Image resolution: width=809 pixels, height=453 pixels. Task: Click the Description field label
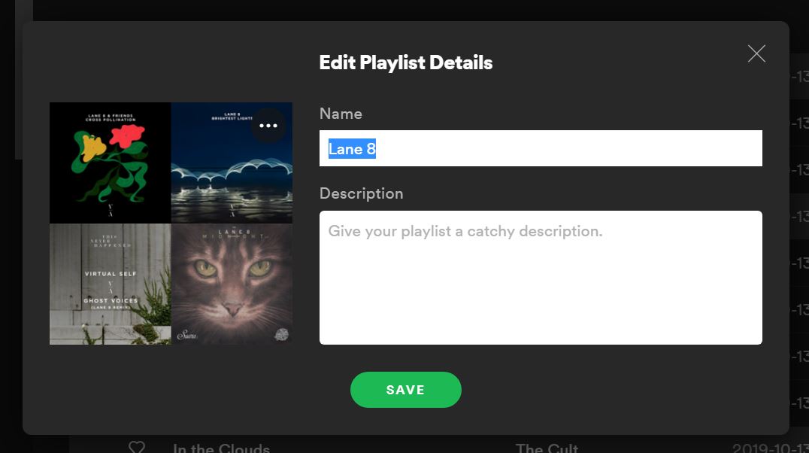coord(361,193)
